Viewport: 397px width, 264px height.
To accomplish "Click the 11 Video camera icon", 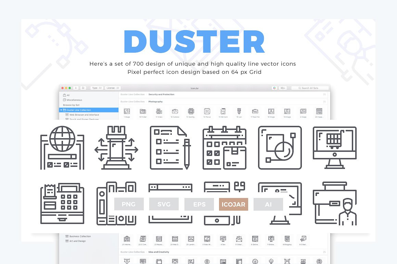I will point(159,111).
